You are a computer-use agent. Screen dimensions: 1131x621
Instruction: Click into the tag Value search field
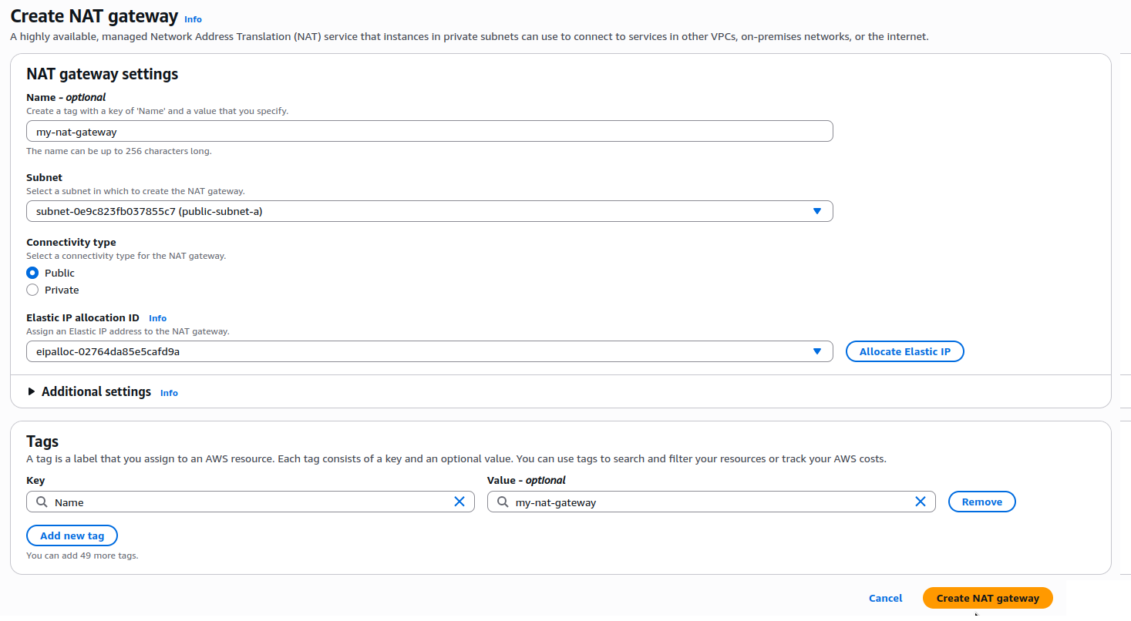coord(712,502)
